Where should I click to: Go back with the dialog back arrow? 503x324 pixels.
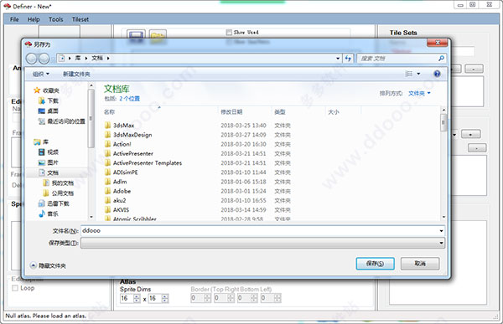(32, 59)
